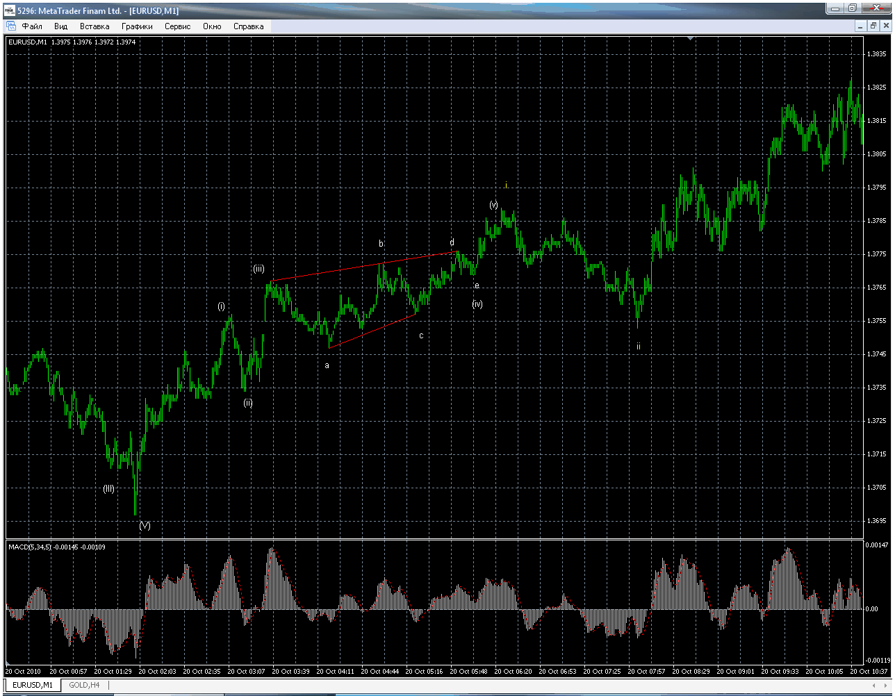This screenshot has height=696, width=895.
Task: Select the wave label (III) near the low
Action: (x=109, y=488)
